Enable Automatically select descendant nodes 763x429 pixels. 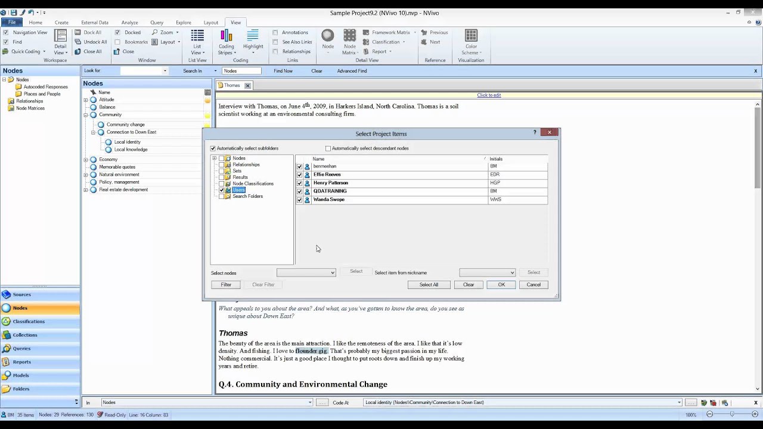pyautogui.click(x=328, y=148)
